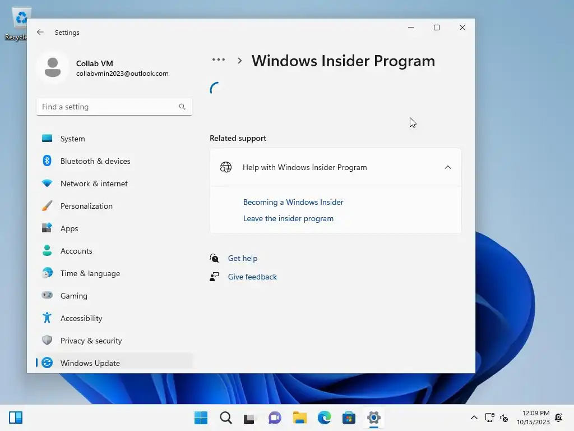Select Gaming in the sidebar
Image resolution: width=574 pixels, height=431 pixels.
(x=114, y=296)
